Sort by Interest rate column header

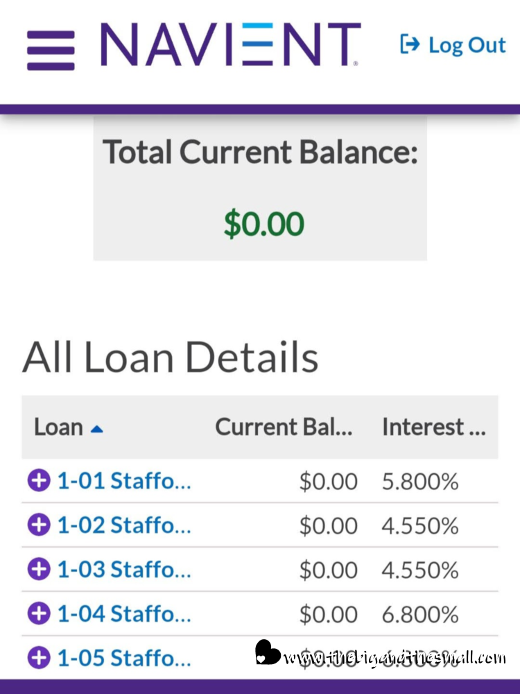pos(433,427)
